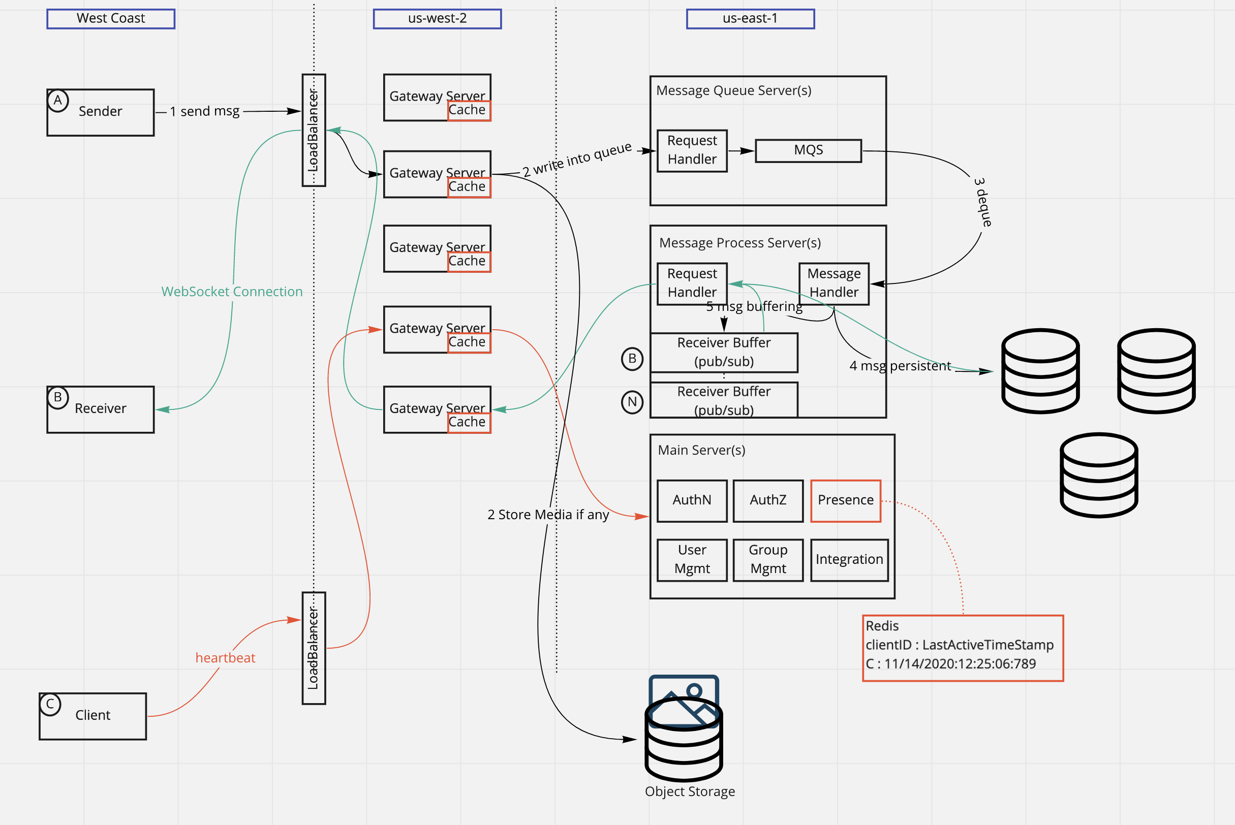The image size is (1235, 825).
Task: Click the '2 Store Media if any' label
Action: (x=548, y=515)
